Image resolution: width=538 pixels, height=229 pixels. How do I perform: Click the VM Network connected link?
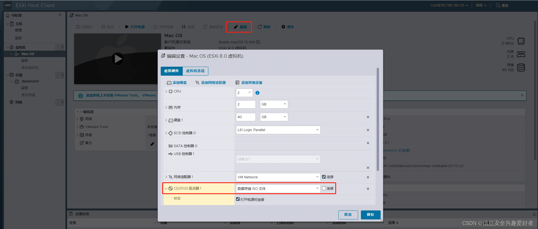pyautogui.click(x=397, y=151)
